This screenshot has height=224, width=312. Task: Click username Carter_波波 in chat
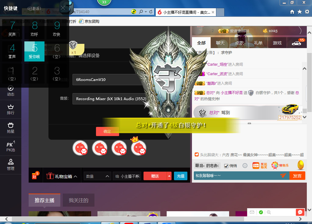[x=217, y=74]
